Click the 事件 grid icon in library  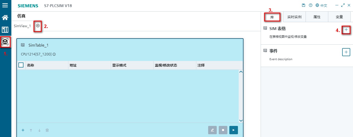click(265, 51)
